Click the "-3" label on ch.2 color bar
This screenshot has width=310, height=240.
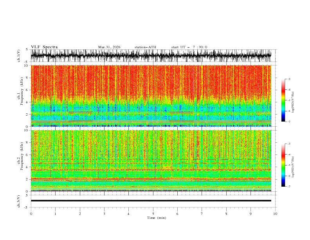[x=288, y=144]
